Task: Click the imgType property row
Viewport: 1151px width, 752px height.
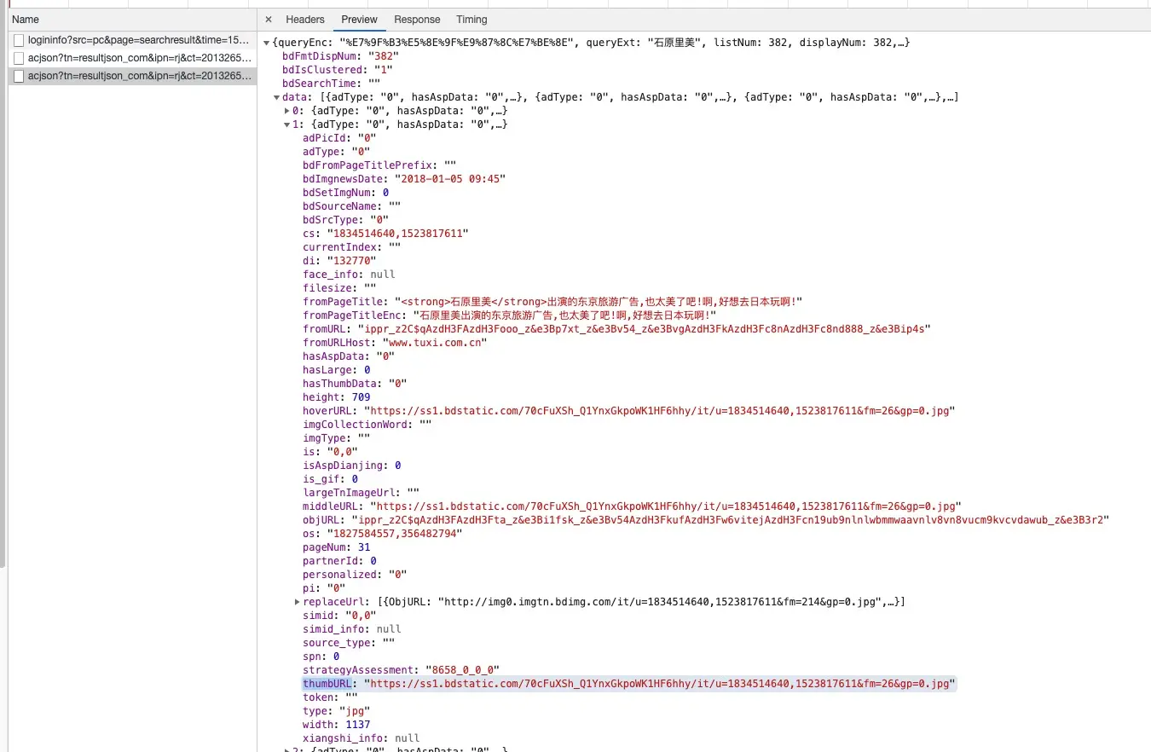Action: coord(337,438)
